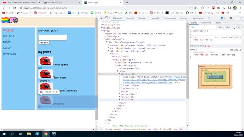Screen dimensions: 244x137
Task: Open the Instagram bookmark
Action: click(40, 13)
